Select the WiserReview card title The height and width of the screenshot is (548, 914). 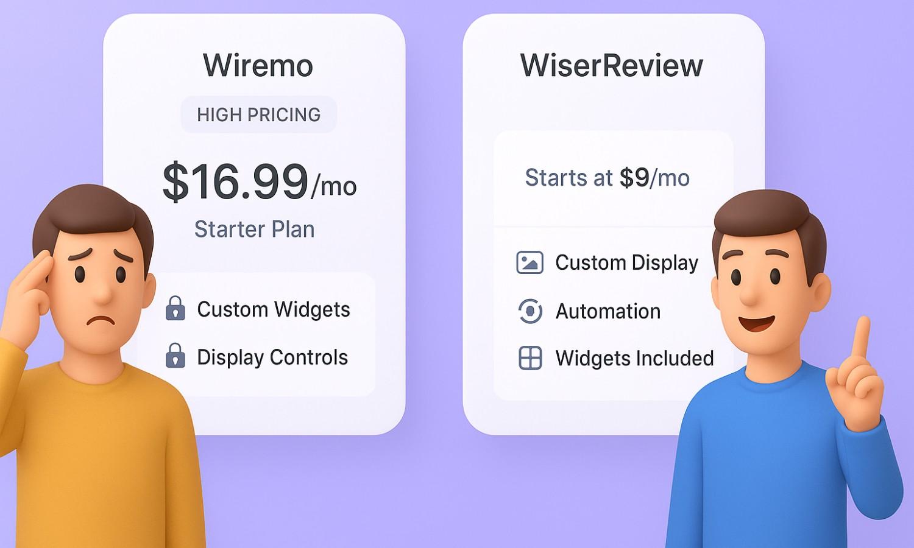612,65
